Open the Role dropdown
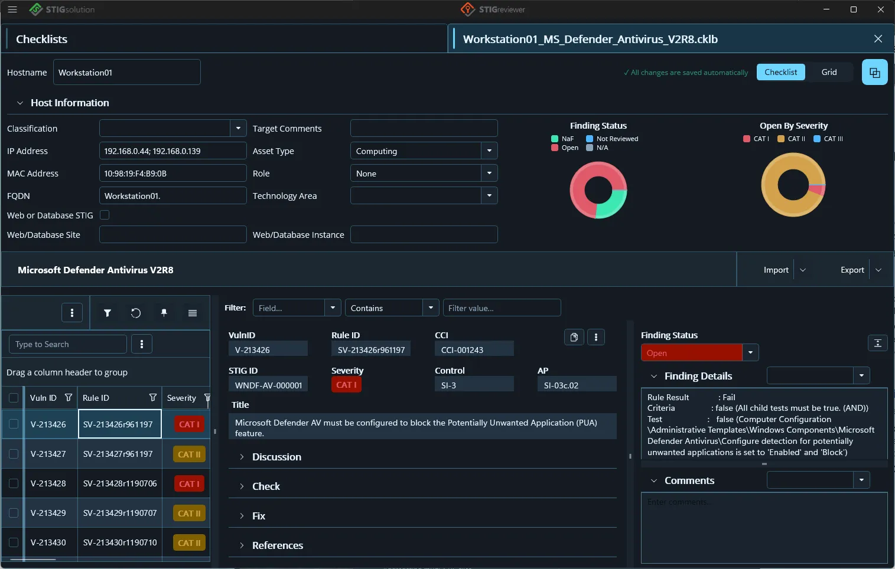 click(489, 174)
